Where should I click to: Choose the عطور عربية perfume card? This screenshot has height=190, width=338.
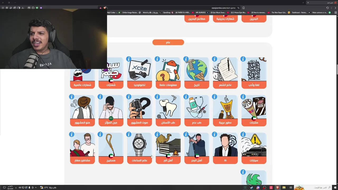(x=225, y=111)
